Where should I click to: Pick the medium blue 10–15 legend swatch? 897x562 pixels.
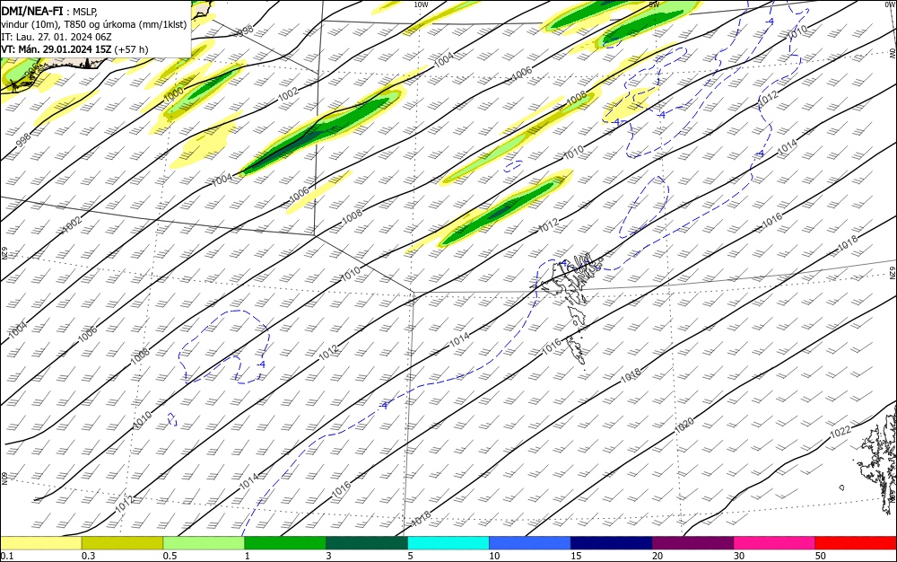coord(530,543)
